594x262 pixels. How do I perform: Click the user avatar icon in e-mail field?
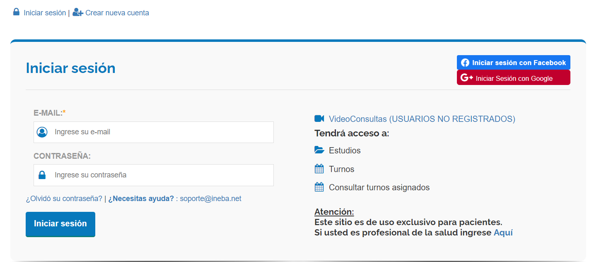pos(42,132)
